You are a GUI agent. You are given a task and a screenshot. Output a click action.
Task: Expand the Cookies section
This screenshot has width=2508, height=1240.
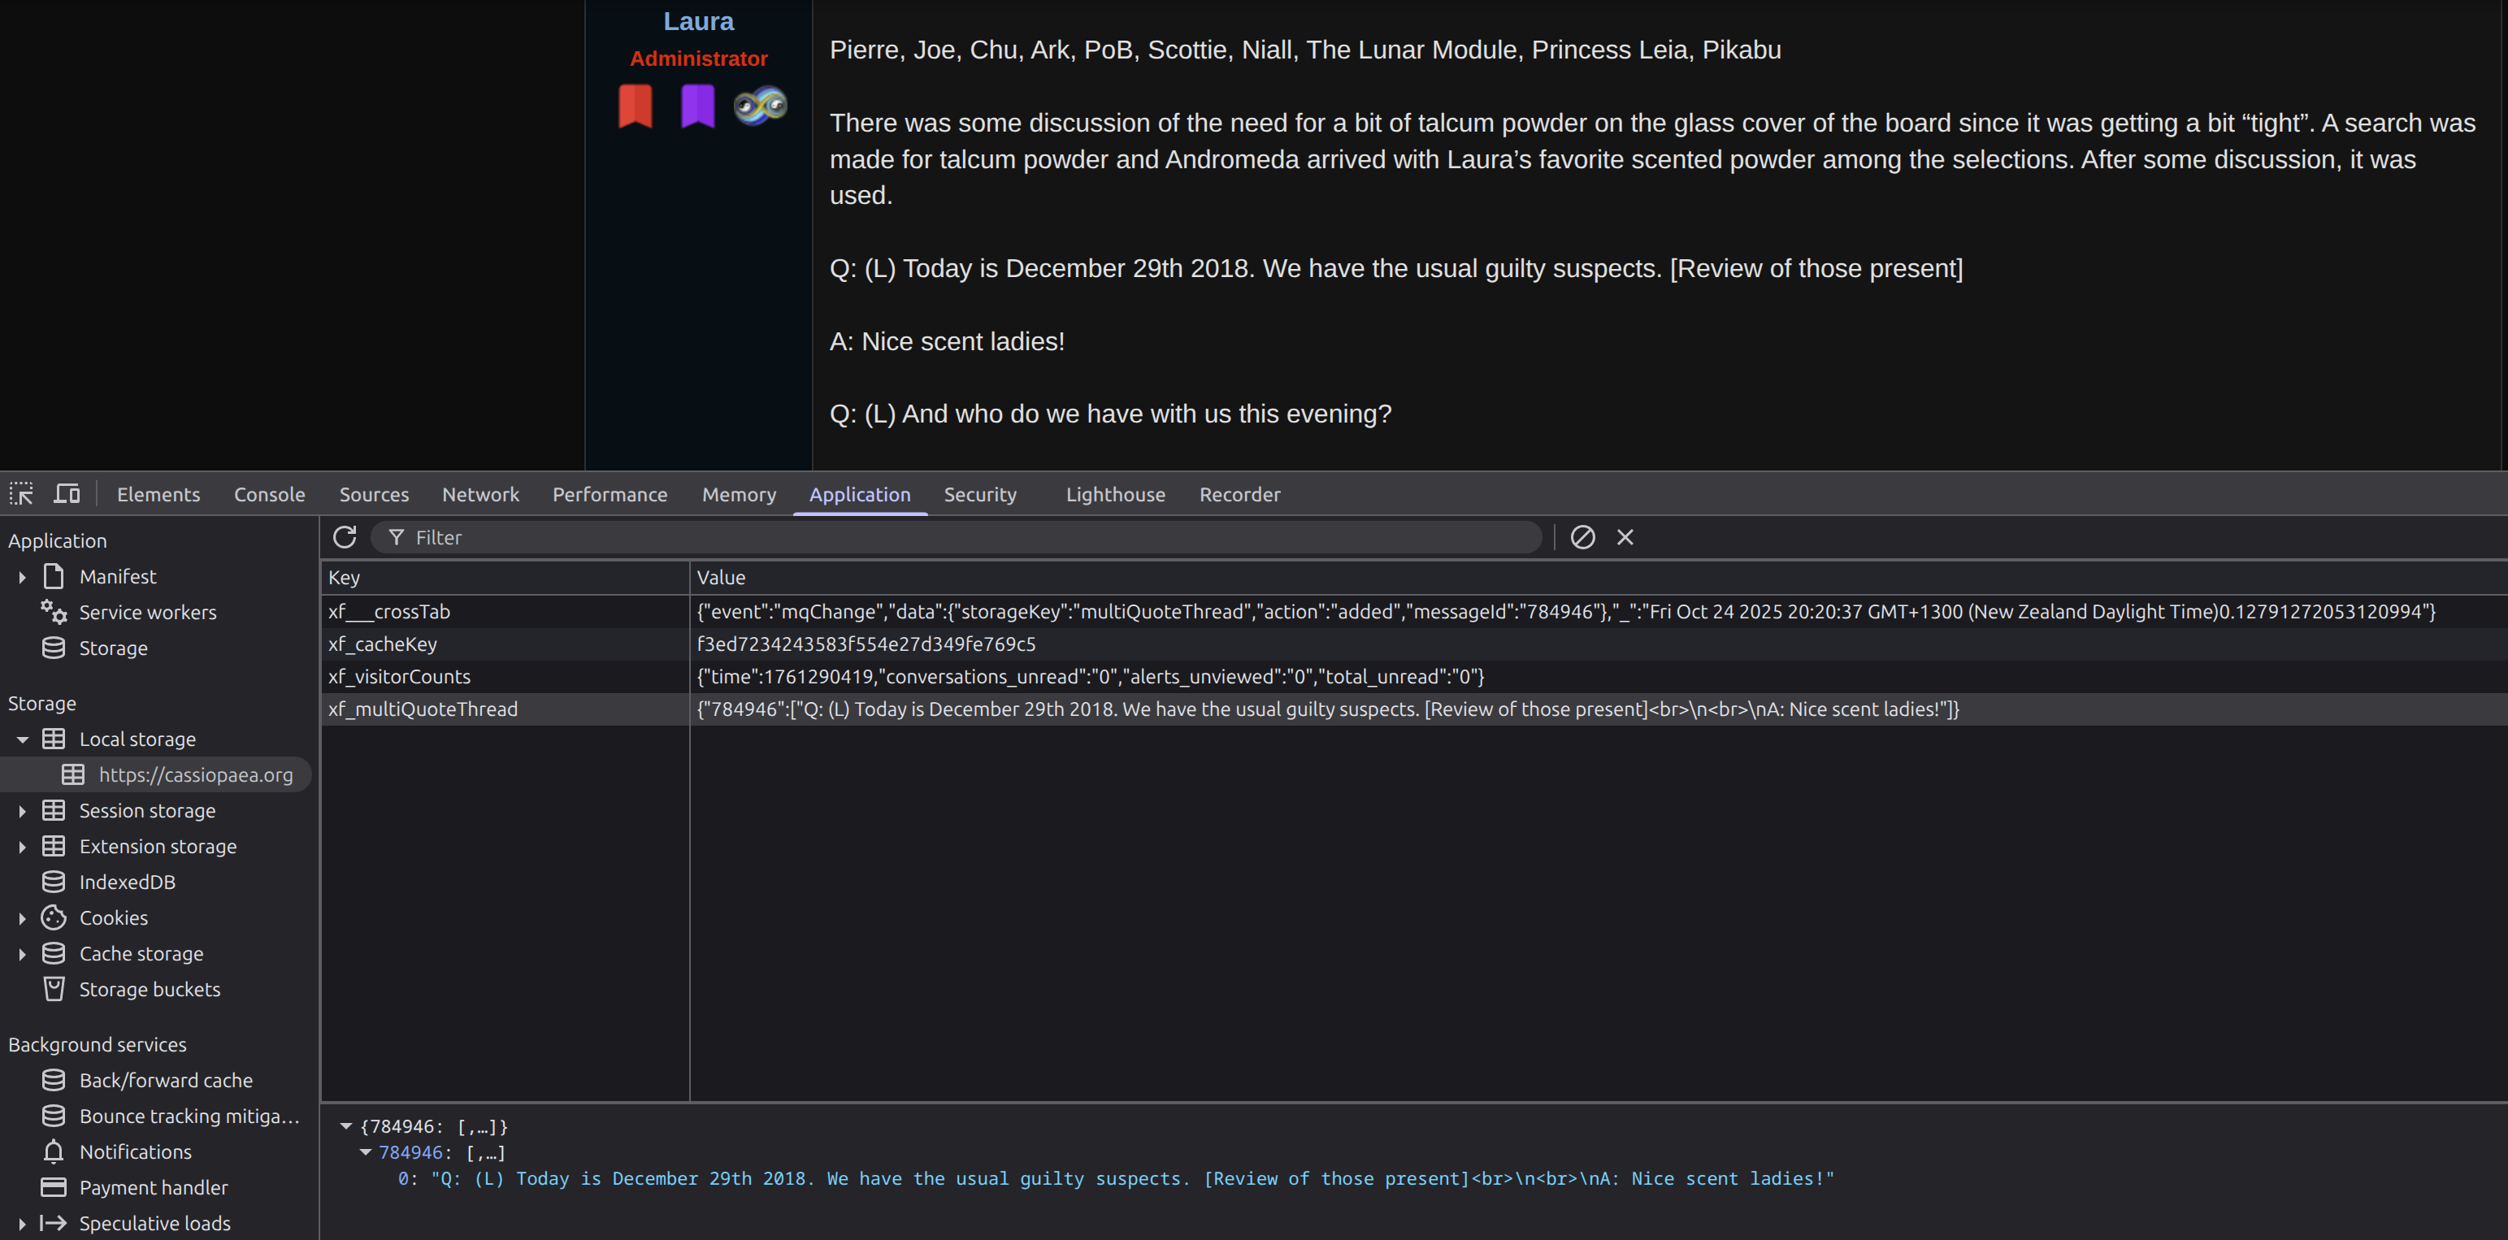(x=21, y=918)
